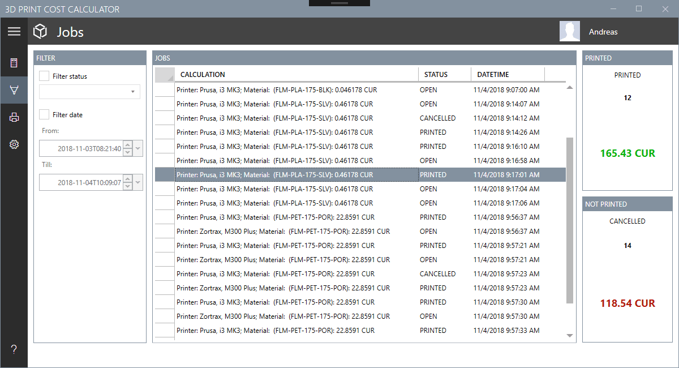The image size is (679, 368).
Task: Increase the Till date value with up arrow
Action: point(128,178)
